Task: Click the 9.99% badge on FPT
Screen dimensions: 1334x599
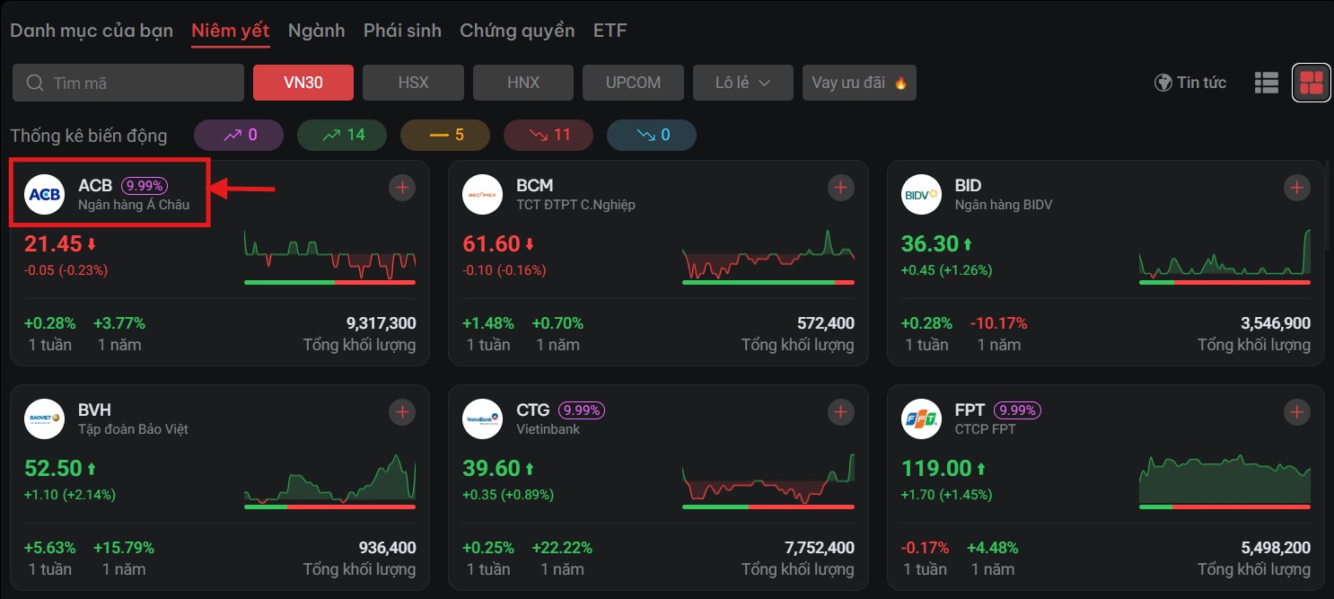Action: 1017,410
